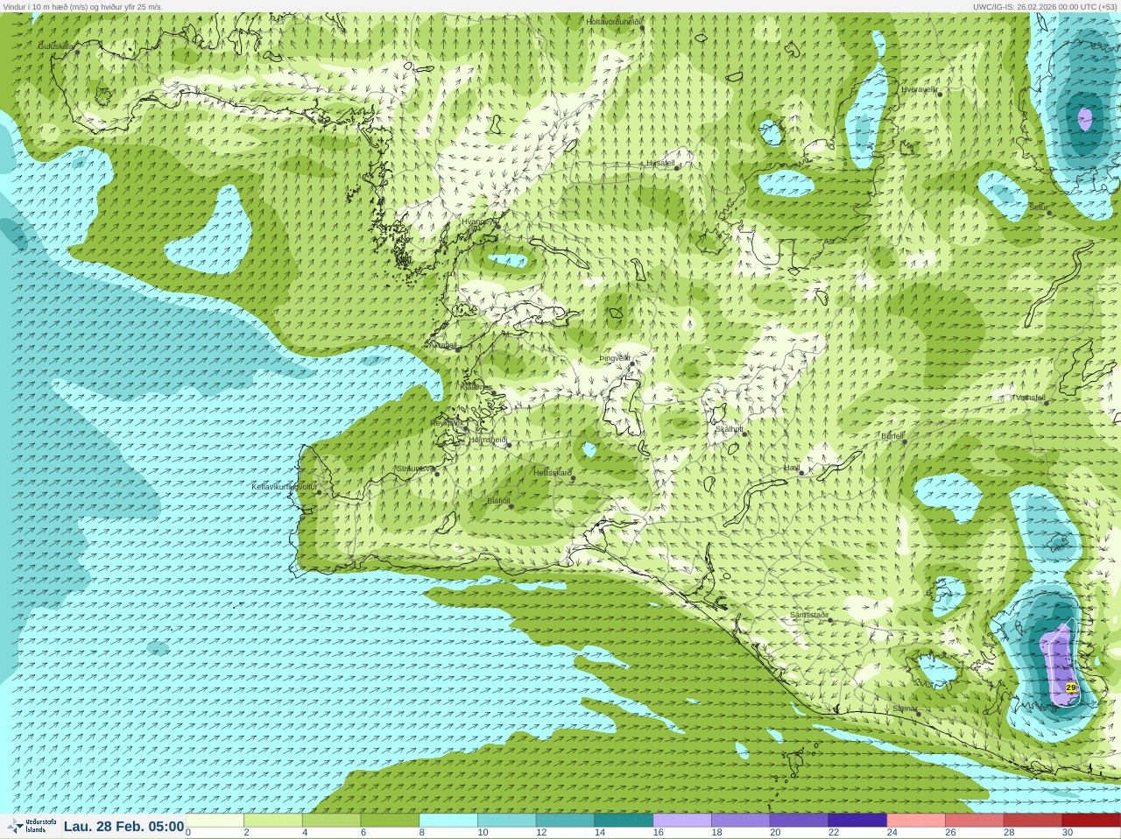
Task: Click the legend value 16 label
Action: click(658, 833)
